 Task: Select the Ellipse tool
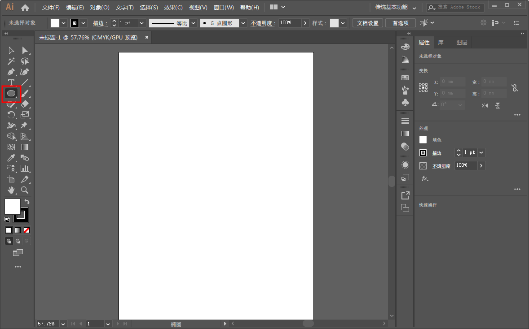pos(11,93)
